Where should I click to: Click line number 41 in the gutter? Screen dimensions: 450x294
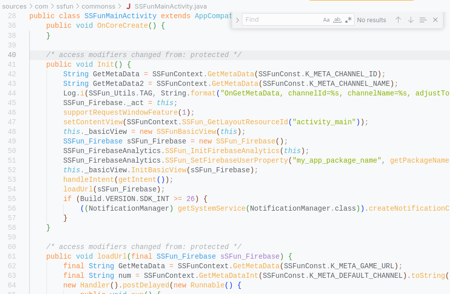tap(12, 64)
